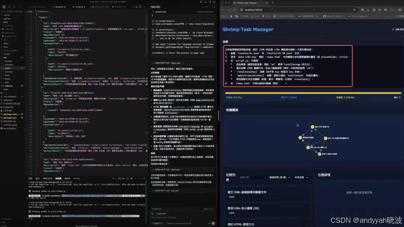Maximize the terminal panel with chevron up
The height and width of the screenshot is (227, 404).
(x=140, y=179)
